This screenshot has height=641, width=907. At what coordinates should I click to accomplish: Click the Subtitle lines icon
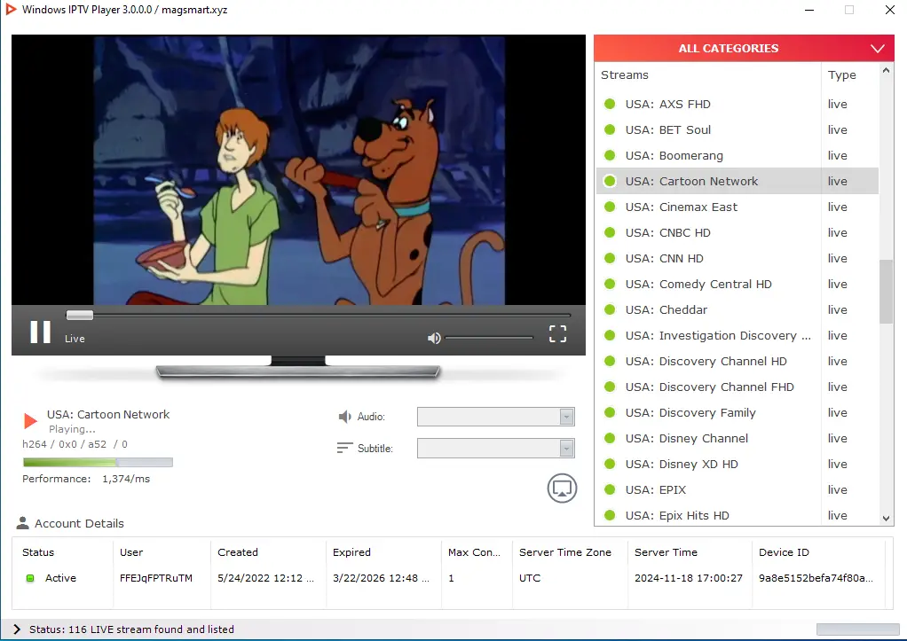coord(344,448)
